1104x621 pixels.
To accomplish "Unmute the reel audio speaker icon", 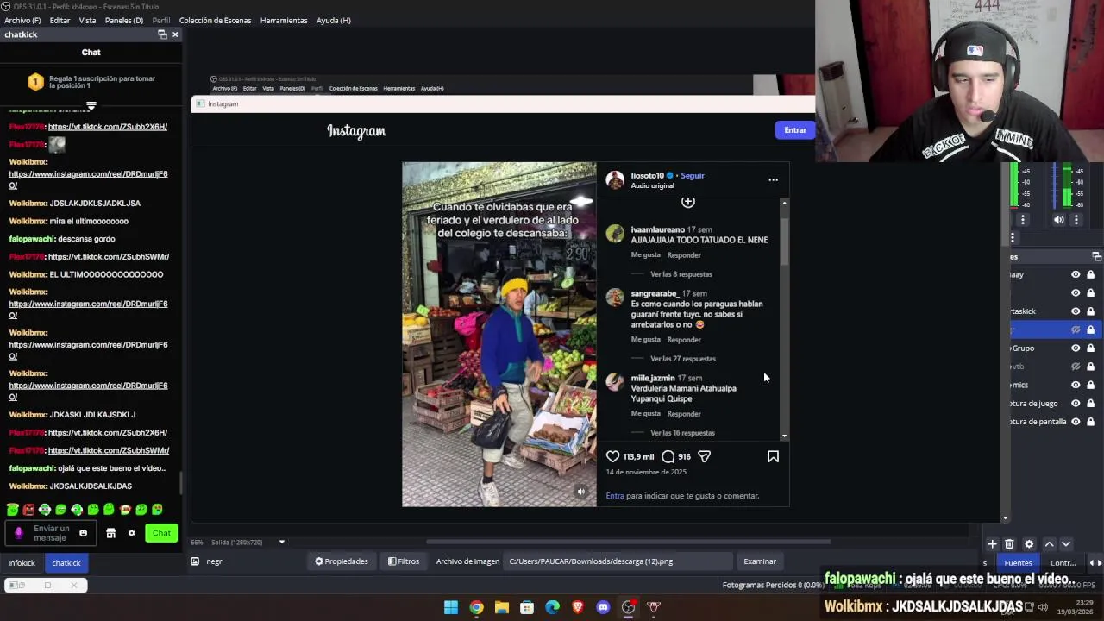I will (x=581, y=492).
